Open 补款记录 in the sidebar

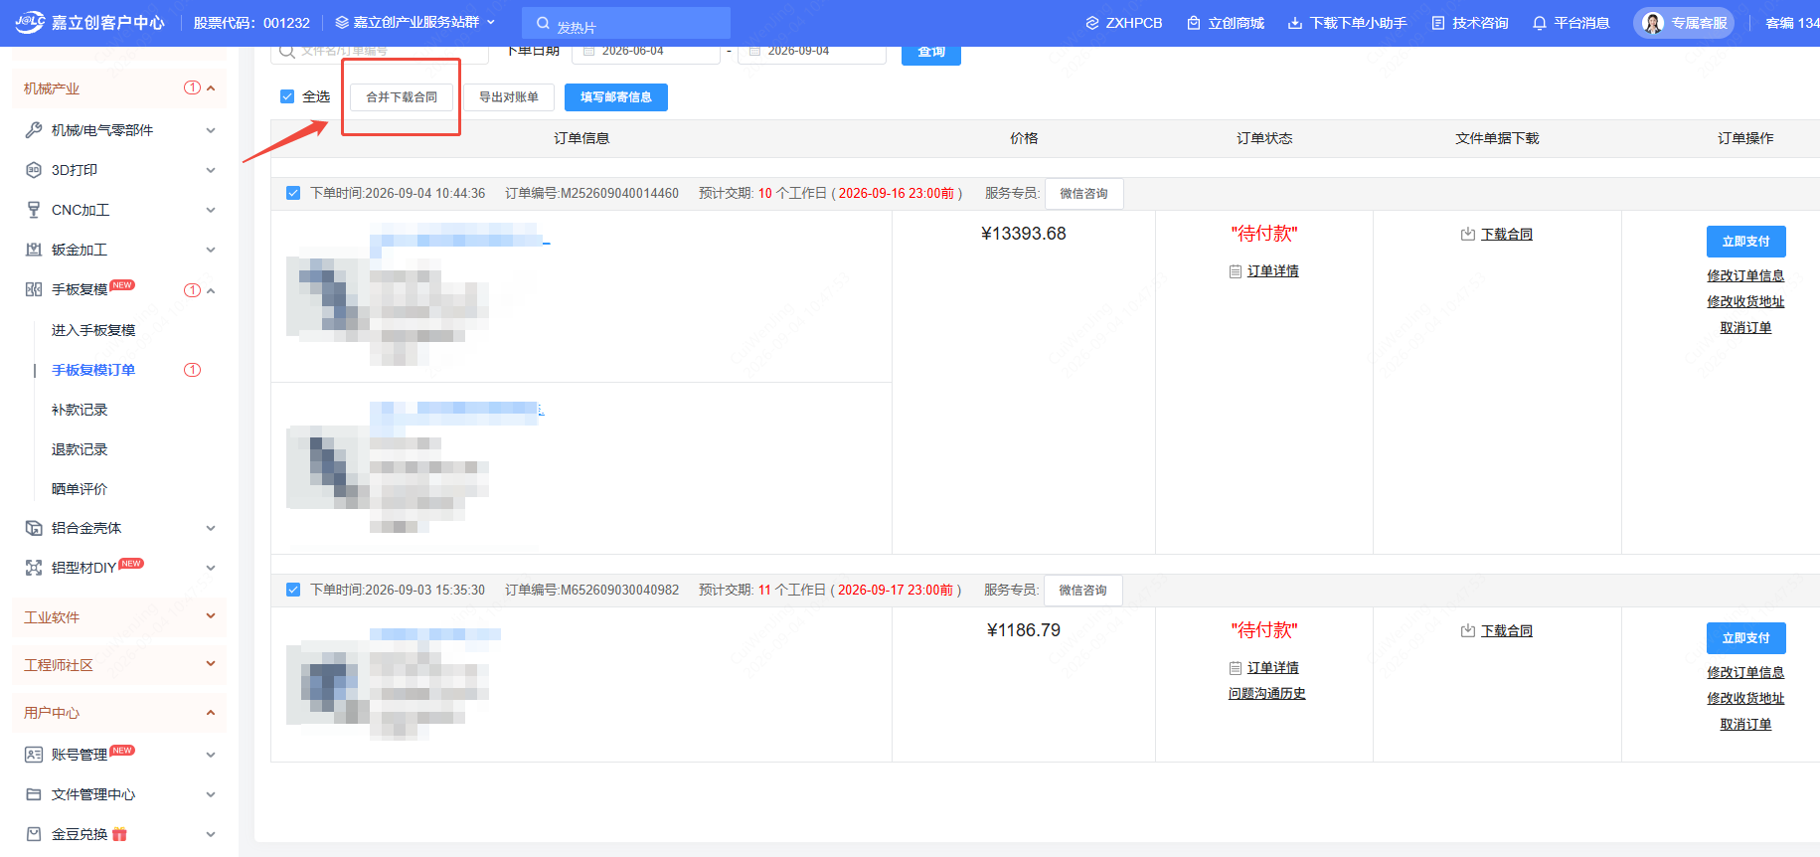[80, 410]
